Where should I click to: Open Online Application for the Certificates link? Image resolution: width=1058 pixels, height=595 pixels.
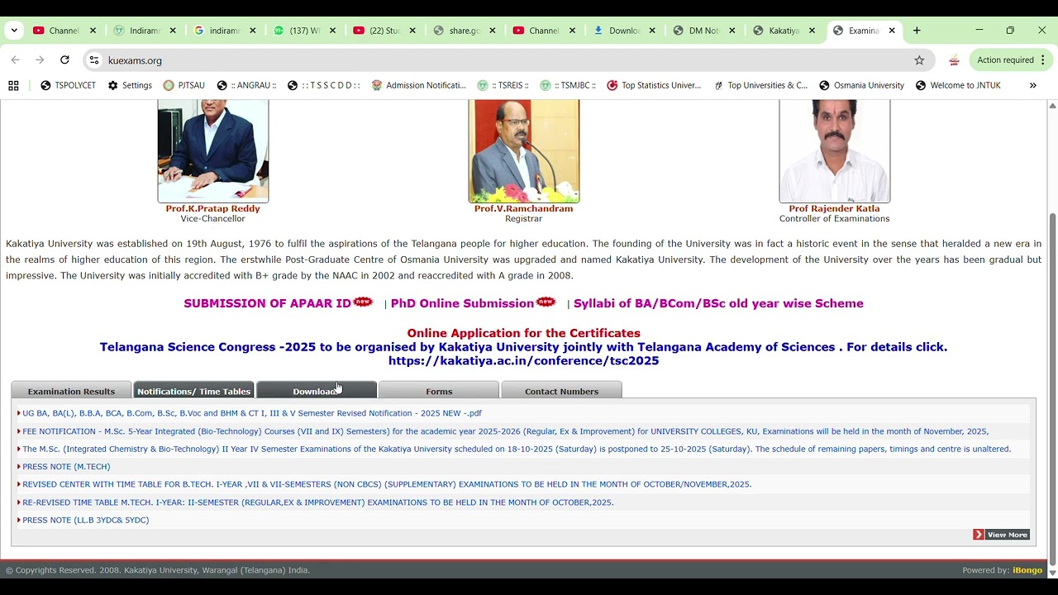click(x=523, y=333)
